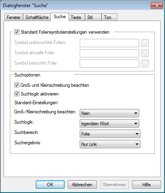Close the Dialogfenster Suche window
This screenshot has height=193, width=165.
point(157,6)
